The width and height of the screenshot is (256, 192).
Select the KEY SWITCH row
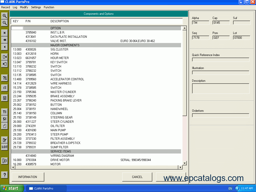click(x=96, y=62)
